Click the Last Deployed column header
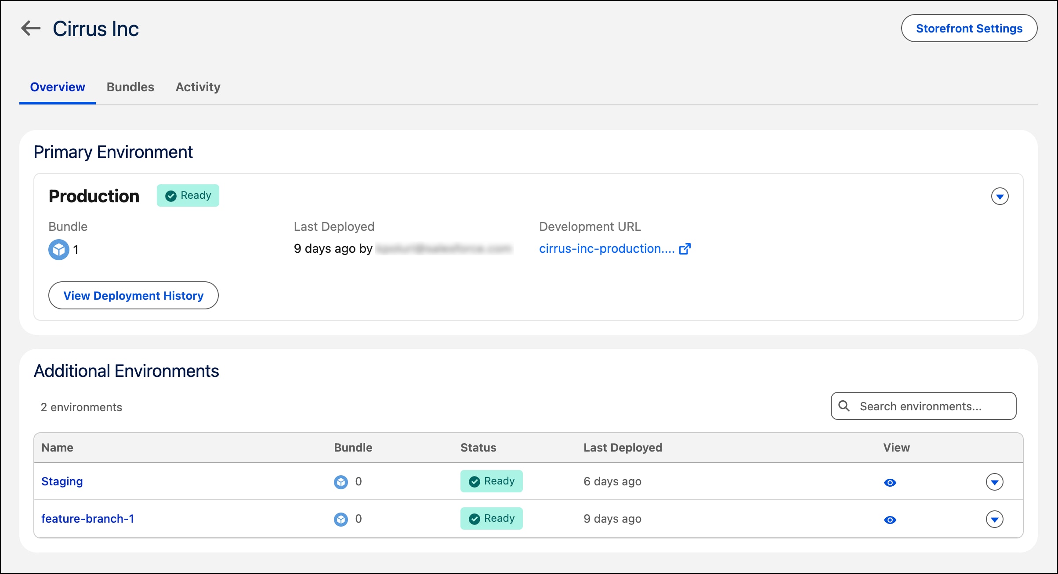Image resolution: width=1058 pixels, height=574 pixels. (623, 448)
